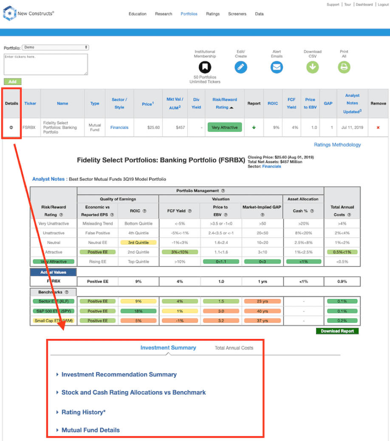Sort by GAP column header

[328, 104]
